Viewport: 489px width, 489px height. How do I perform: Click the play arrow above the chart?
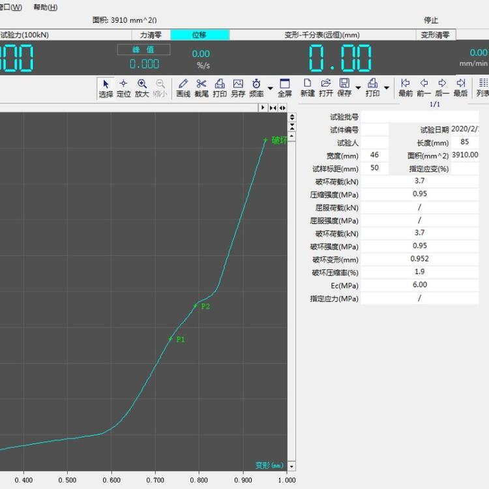pyautogui.click(x=263, y=108)
